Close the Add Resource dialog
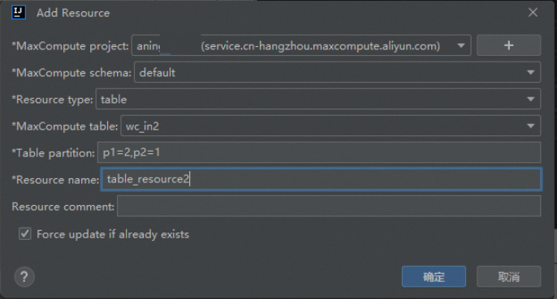 click(533, 12)
